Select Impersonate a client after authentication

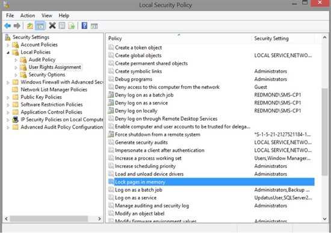tap(159, 150)
